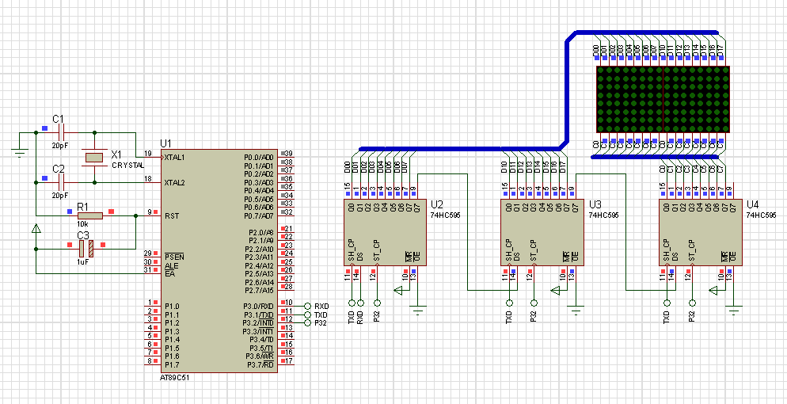Click the P32 terminal at U1 pin 12

coord(307,322)
